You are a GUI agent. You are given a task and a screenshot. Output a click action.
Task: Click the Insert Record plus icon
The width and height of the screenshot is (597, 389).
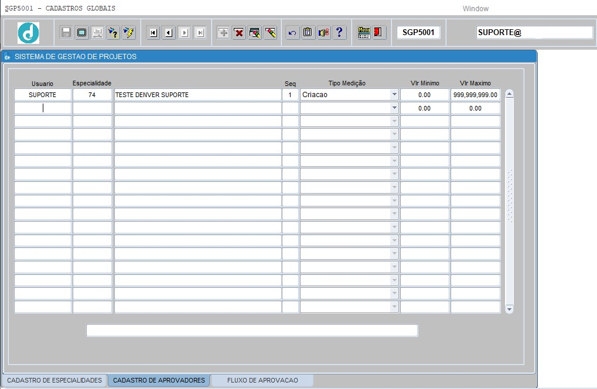point(223,33)
